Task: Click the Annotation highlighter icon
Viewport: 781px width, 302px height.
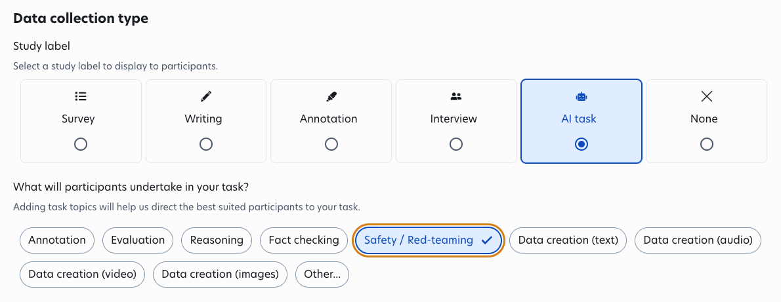Action: [x=331, y=96]
